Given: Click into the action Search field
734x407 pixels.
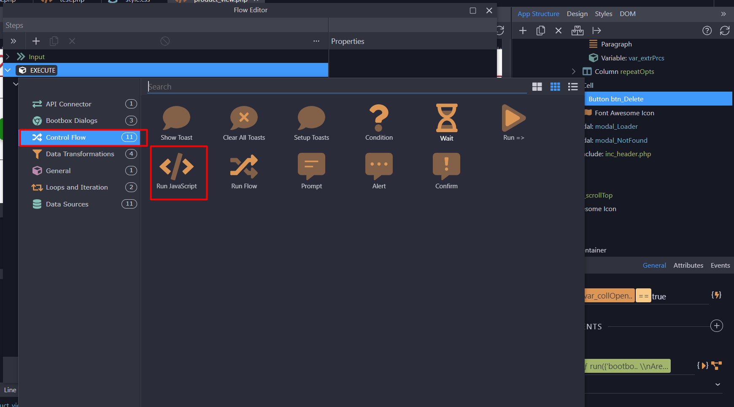Looking at the screenshot, I should click(x=337, y=87).
